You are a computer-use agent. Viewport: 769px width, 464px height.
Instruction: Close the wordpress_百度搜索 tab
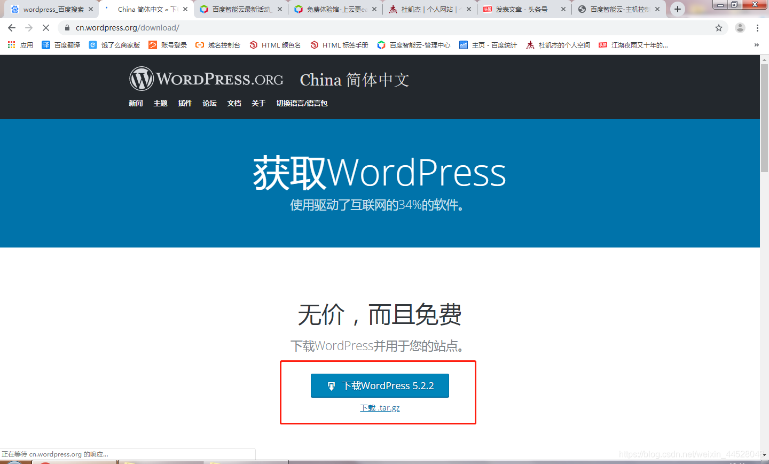pos(91,9)
